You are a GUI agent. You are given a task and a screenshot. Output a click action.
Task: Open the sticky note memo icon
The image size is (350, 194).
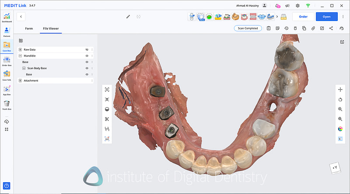pyautogui.click(x=277, y=28)
